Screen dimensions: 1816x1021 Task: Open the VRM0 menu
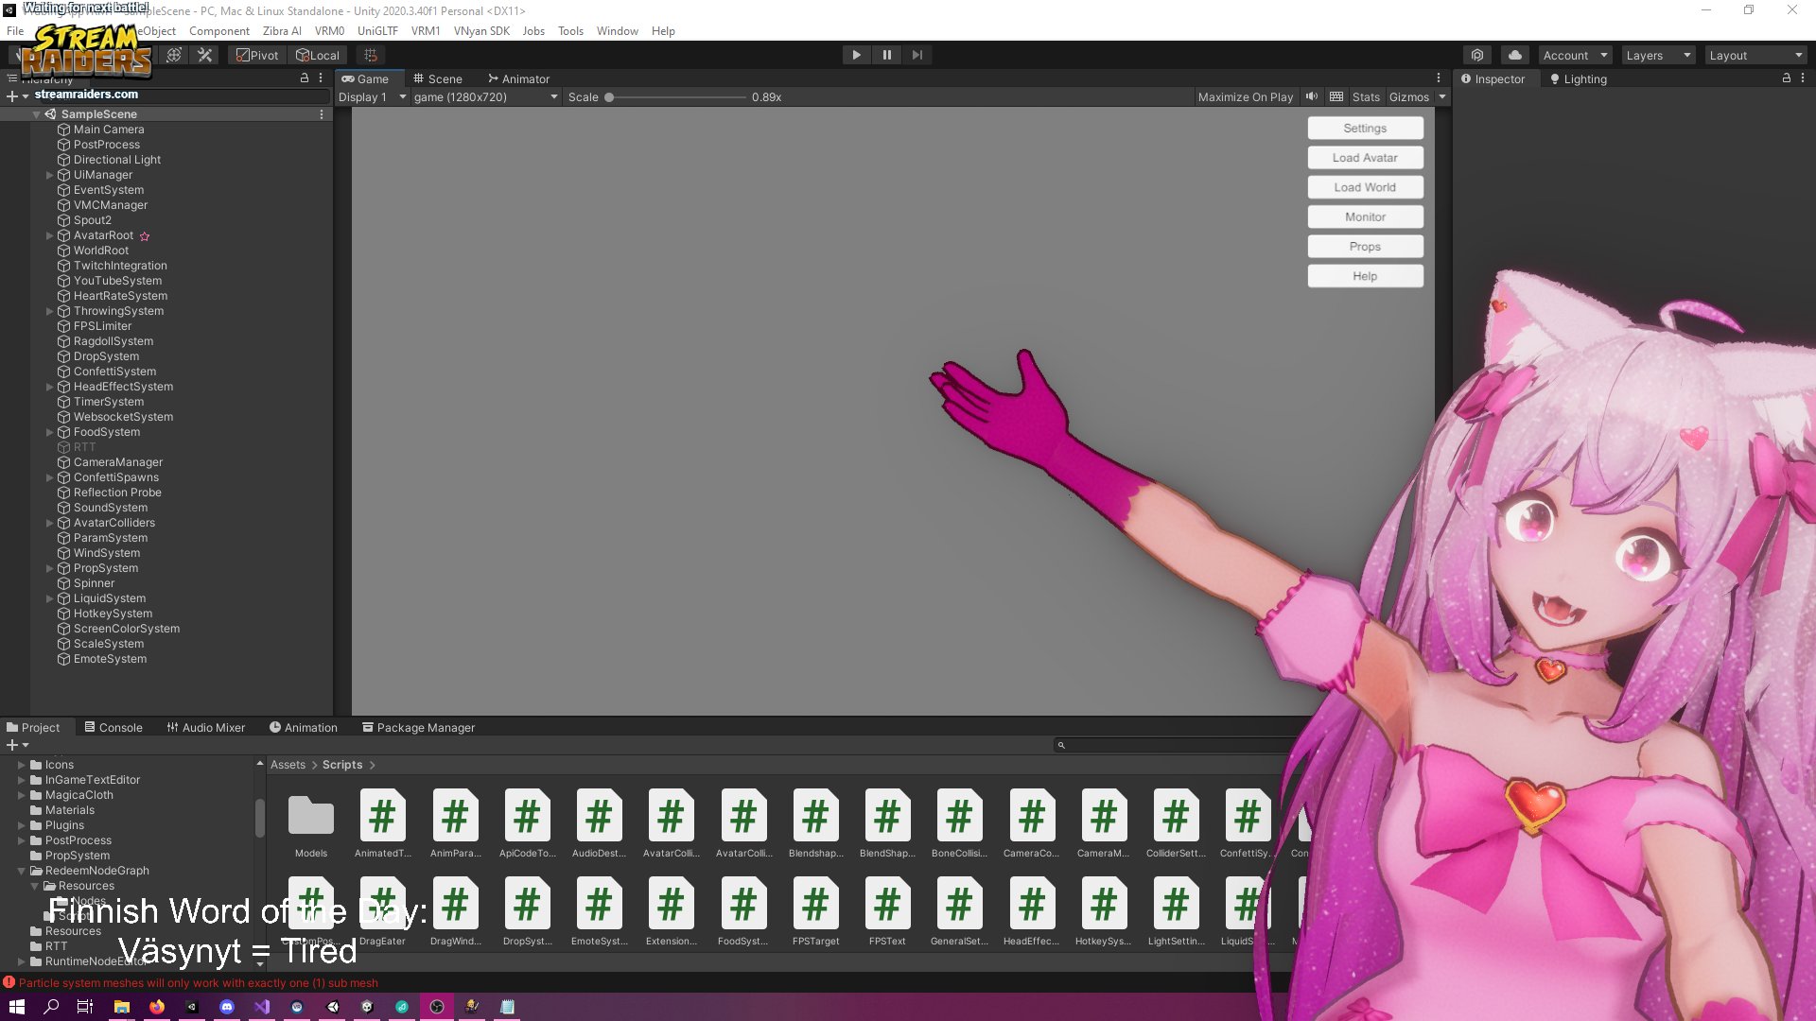(x=329, y=30)
